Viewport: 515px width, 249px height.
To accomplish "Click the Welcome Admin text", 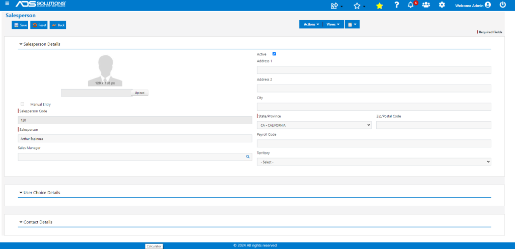I will 469,6.
